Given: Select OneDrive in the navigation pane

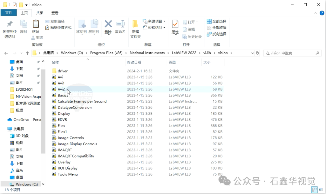Looking at the screenshot, I should pos(24,120).
